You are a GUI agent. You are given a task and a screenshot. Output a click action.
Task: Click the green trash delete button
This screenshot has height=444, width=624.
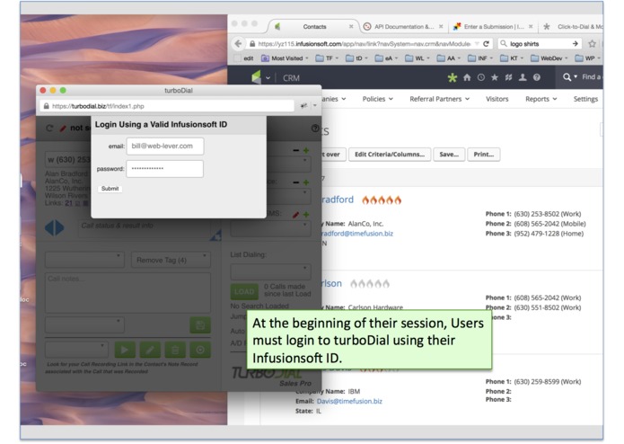click(x=175, y=350)
